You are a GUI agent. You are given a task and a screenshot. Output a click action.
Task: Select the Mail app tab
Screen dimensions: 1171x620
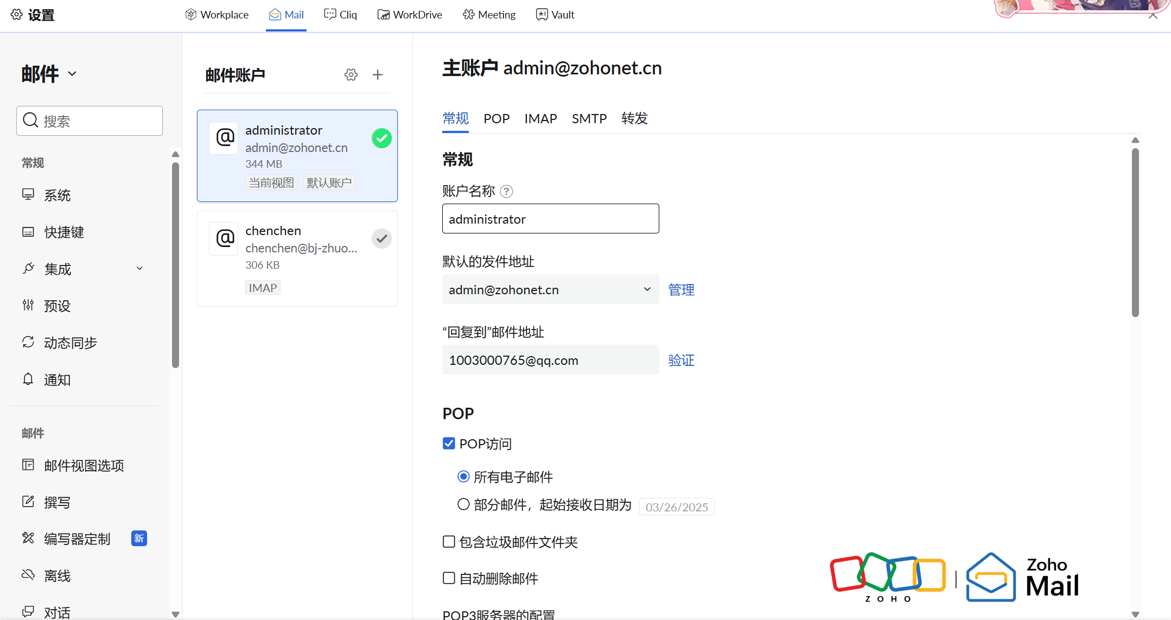click(x=286, y=15)
